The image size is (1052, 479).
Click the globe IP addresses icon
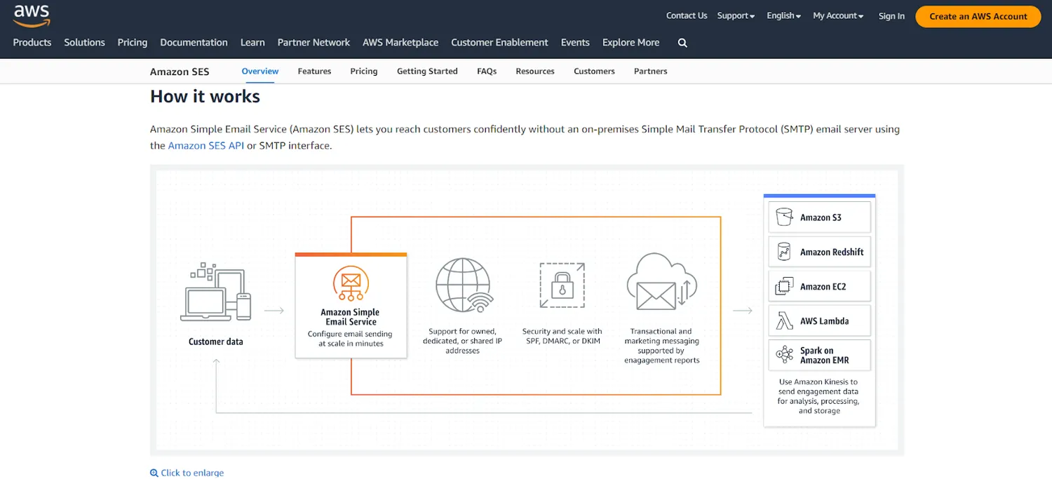(x=463, y=285)
